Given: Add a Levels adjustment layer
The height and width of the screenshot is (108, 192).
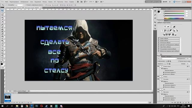Looking at the screenshot, I should 168,26.
